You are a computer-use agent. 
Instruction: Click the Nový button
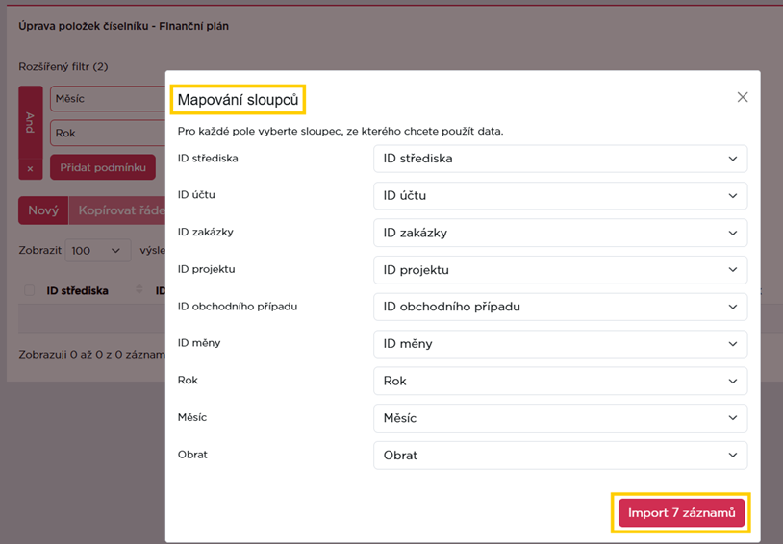[43, 210]
